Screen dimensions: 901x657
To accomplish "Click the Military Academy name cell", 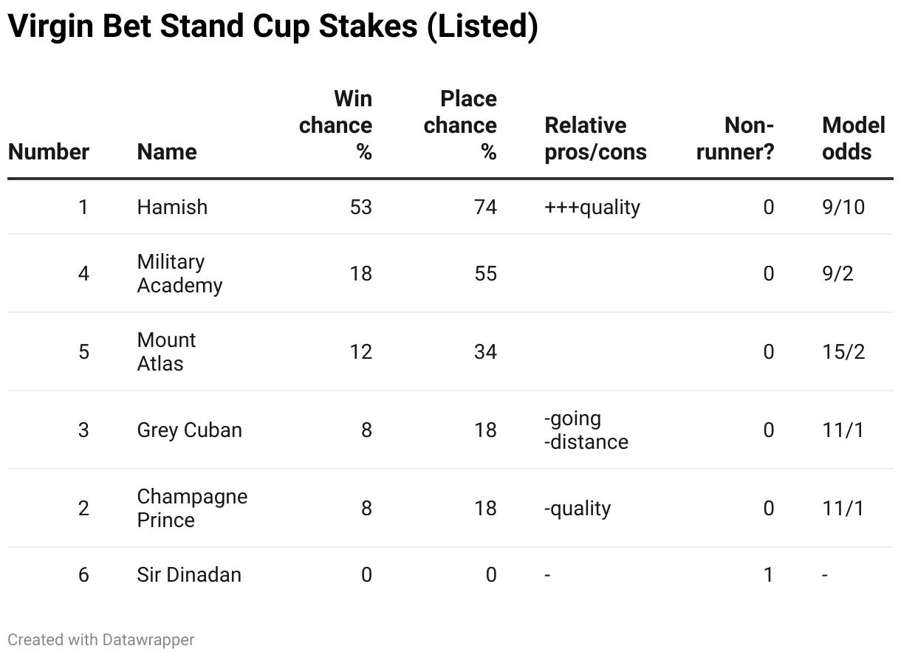I will click(179, 274).
